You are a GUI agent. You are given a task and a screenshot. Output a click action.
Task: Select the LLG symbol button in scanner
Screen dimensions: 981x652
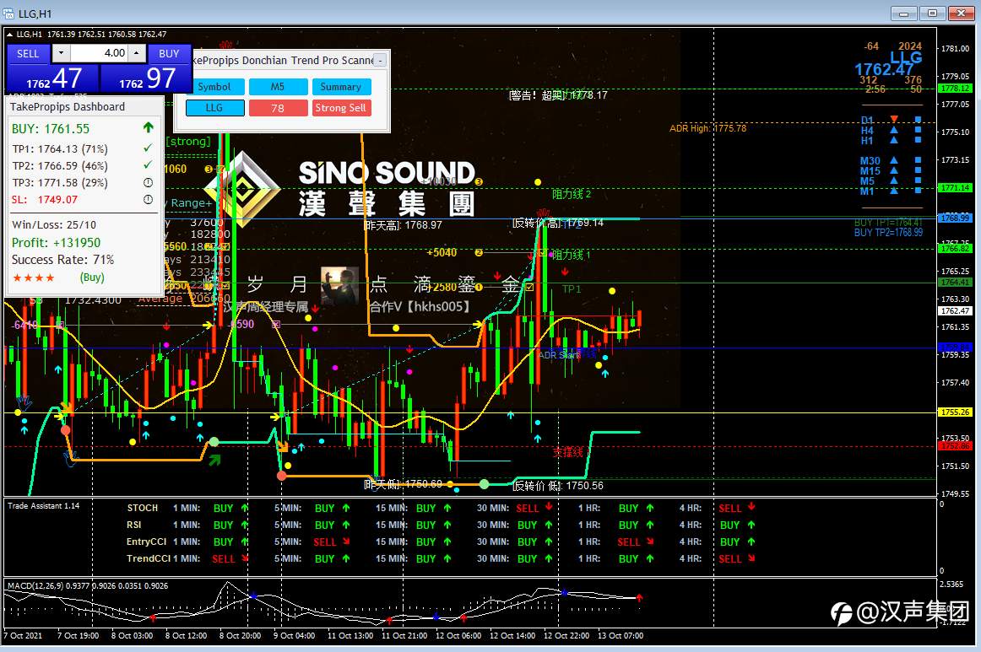point(214,107)
